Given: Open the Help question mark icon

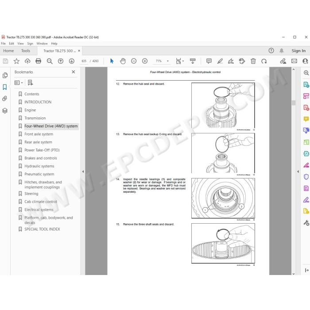Looking at the screenshot, I should [271, 50].
